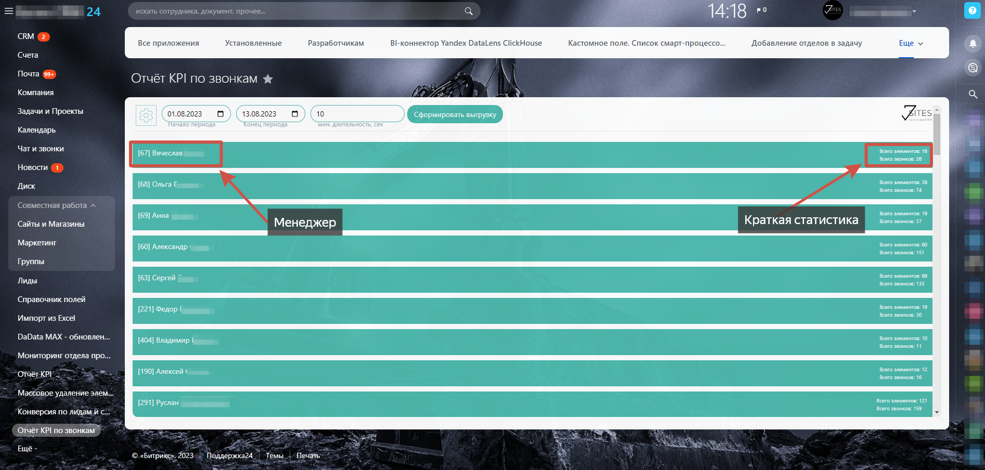Focus the employee and document search field

pyautogui.click(x=304, y=11)
